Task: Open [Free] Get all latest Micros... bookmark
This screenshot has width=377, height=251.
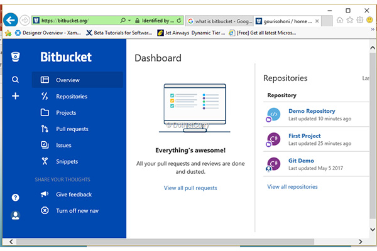Action: pos(263,33)
